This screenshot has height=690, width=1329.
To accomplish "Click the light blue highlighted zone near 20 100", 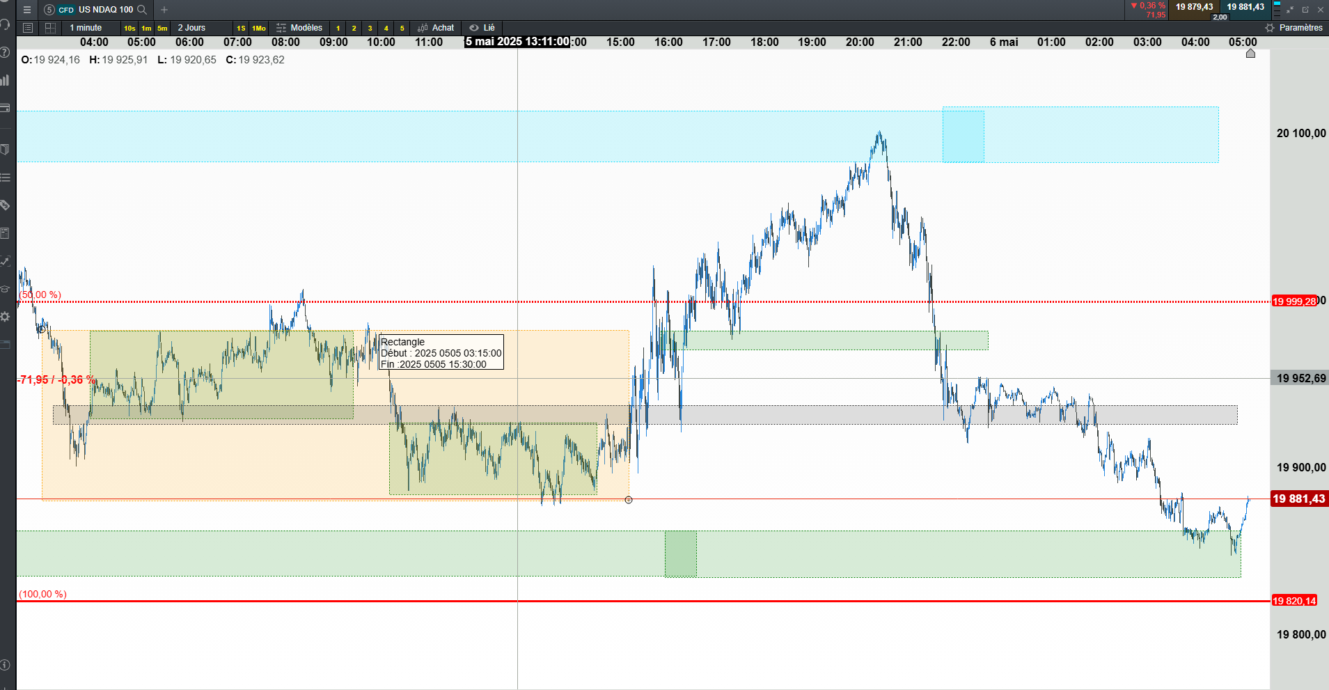I will [963, 135].
